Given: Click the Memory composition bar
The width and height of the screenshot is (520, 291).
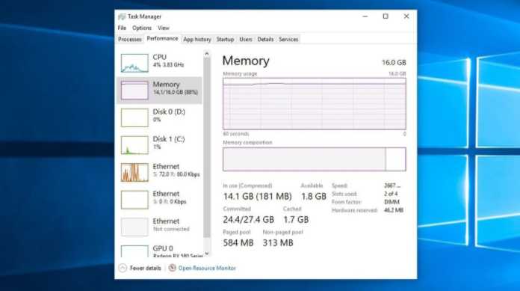Looking at the screenshot, I should pos(314,159).
